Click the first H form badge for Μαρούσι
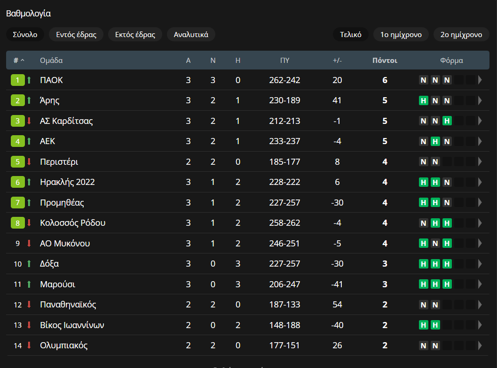Viewport: 497px width, 368px height. (x=424, y=284)
